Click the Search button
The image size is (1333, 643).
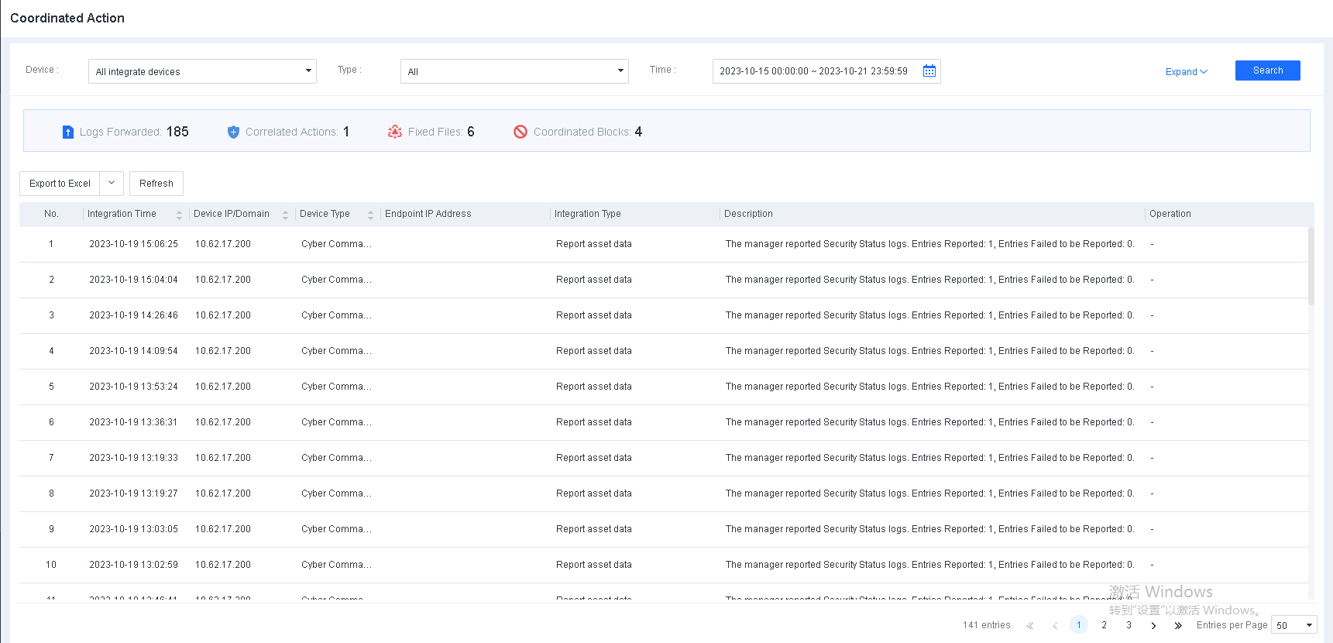(1267, 70)
